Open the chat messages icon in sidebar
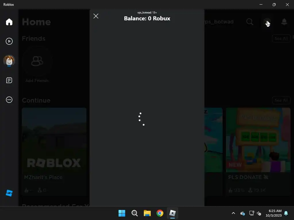Viewport: 294px width, 220px height. click(9, 80)
